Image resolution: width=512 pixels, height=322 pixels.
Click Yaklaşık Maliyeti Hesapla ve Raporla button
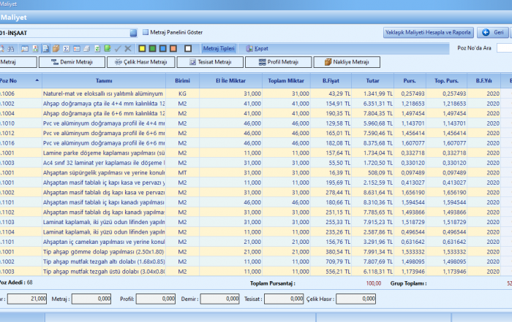[x=428, y=32]
